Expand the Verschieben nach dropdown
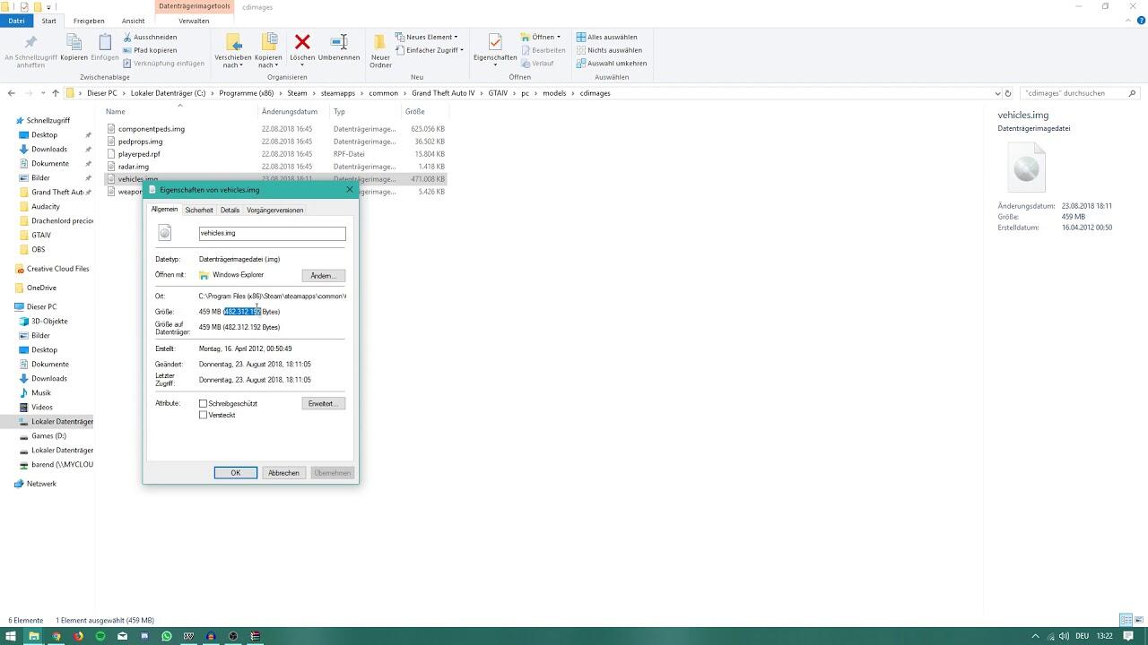The width and height of the screenshot is (1148, 645). coord(232,64)
